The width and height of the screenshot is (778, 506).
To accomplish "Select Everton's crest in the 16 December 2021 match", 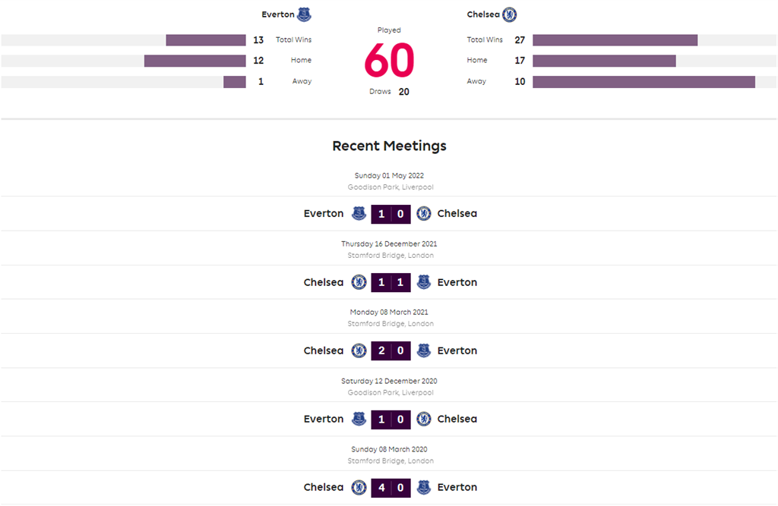I will [424, 282].
